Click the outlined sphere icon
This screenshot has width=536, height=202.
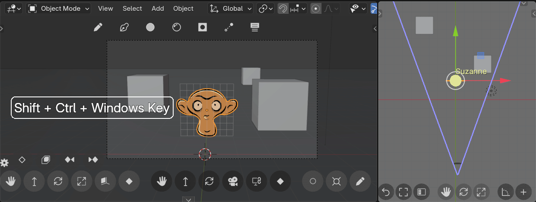176,28
